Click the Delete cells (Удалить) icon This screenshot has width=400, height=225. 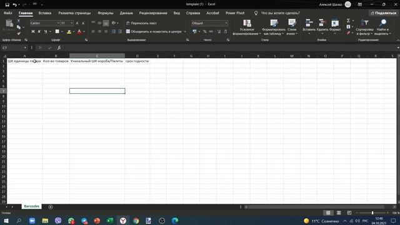pyautogui.click(x=322, y=23)
